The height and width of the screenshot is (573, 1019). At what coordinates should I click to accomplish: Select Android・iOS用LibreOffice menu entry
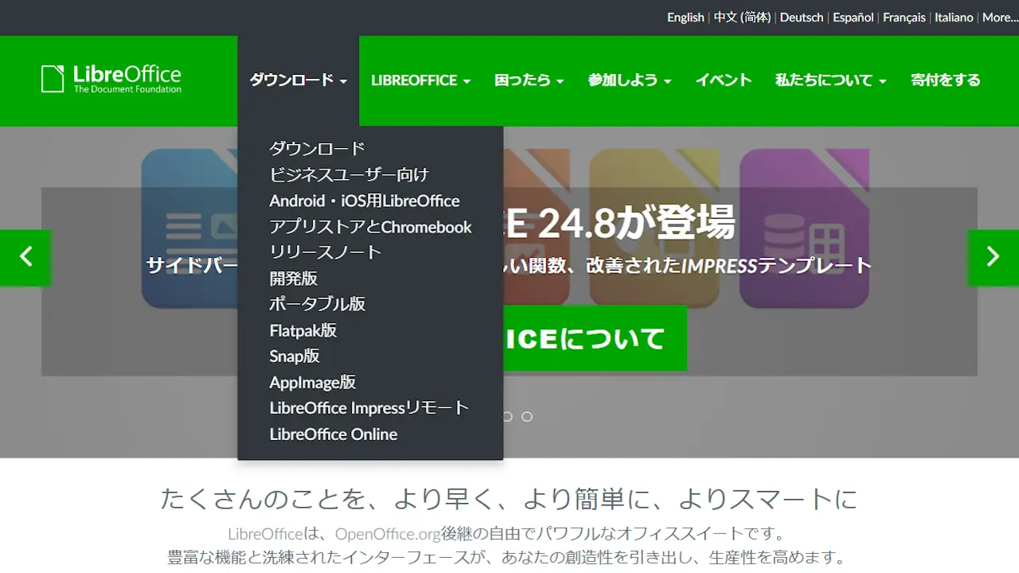364,201
